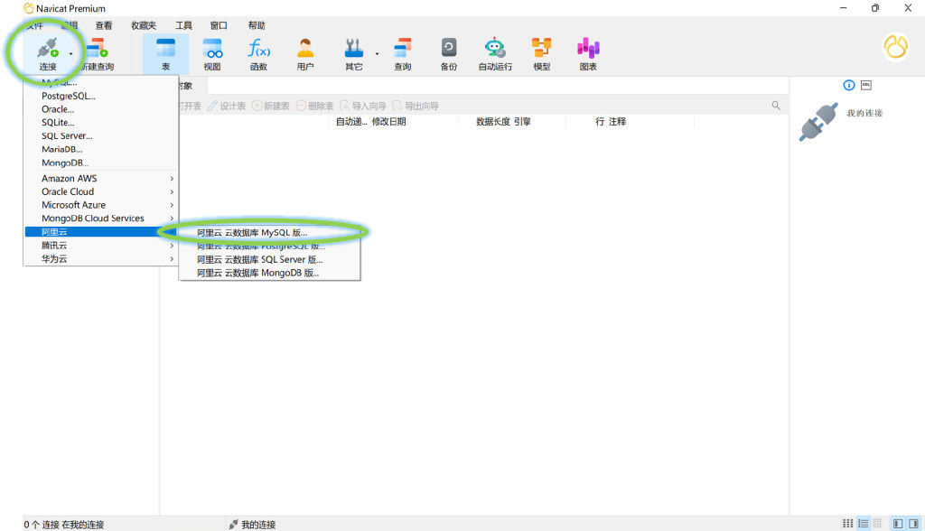
Task: Click the Others (其它) tools icon
Action: pos(354,49)
